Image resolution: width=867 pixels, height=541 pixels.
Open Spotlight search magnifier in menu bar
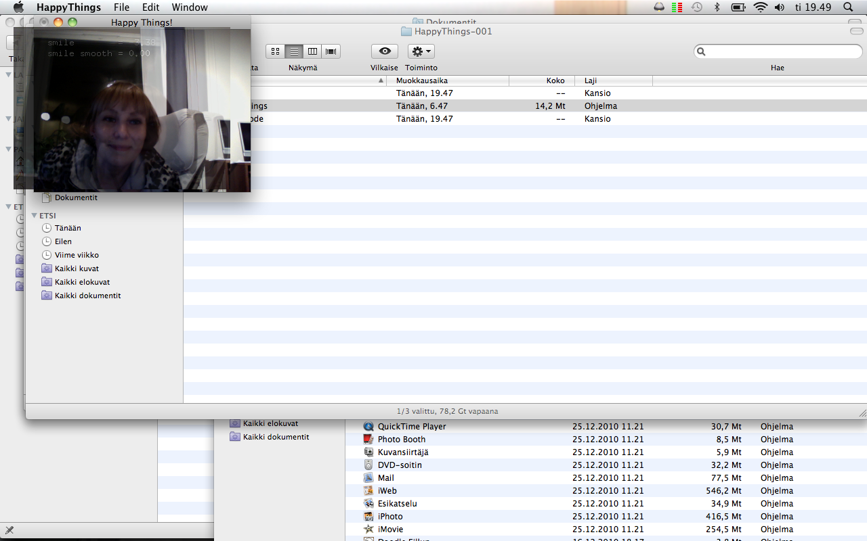tap(848, 7)
